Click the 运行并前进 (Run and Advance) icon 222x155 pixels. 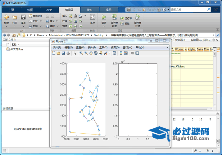pyautogui.click(x=114, y=17)
